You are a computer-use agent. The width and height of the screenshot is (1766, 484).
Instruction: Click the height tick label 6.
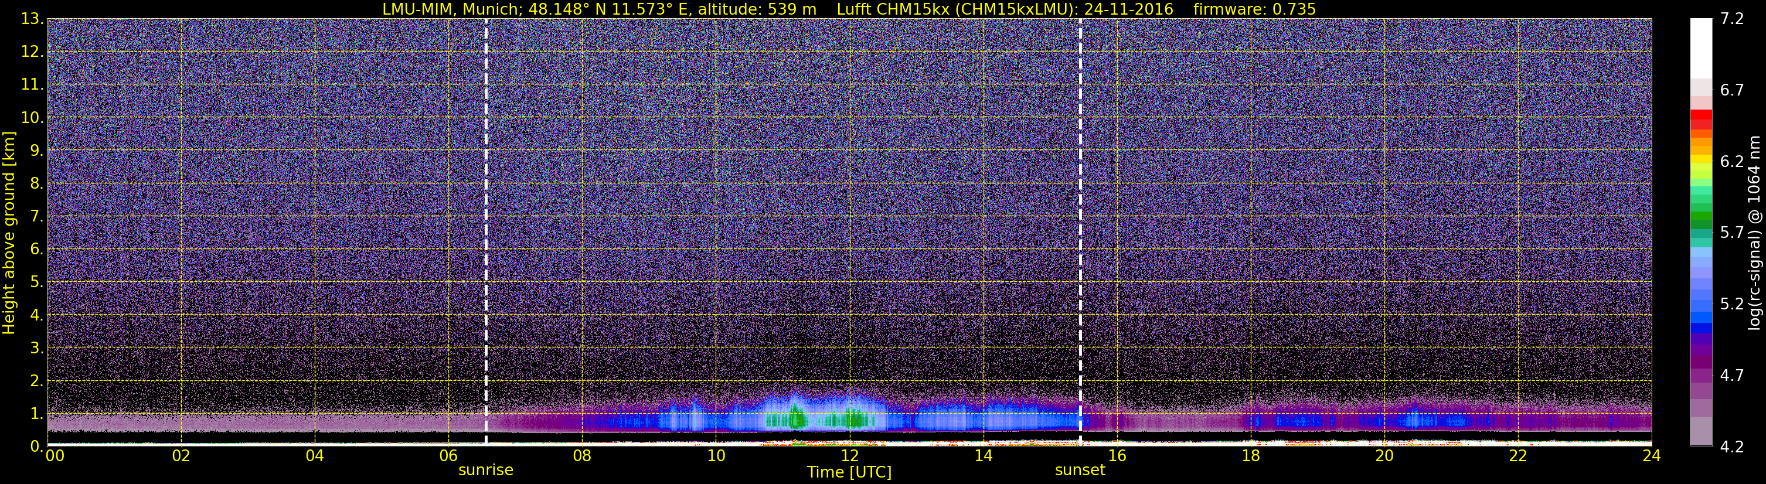coord(36,249)
